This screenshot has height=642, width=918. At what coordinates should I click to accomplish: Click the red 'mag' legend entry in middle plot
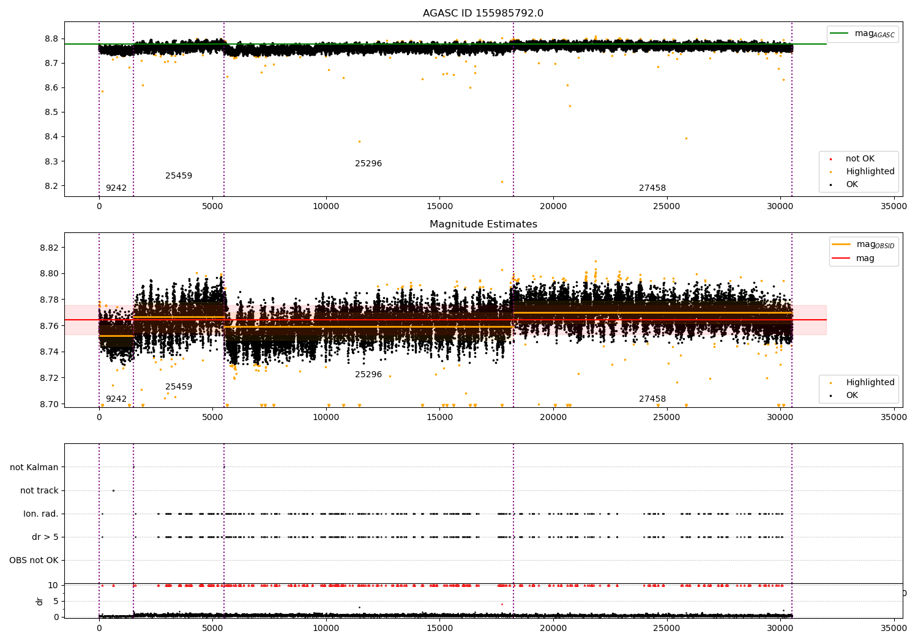click(x=865, y=258)
